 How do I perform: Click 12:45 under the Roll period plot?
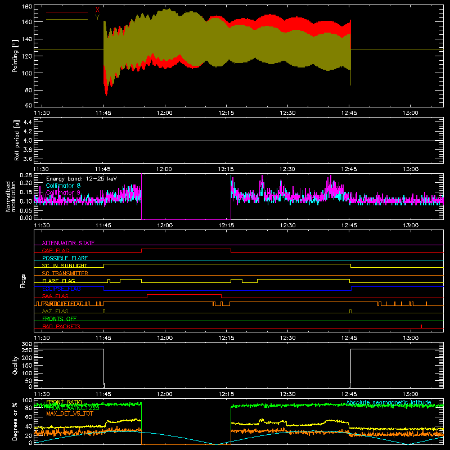(349, 169)
